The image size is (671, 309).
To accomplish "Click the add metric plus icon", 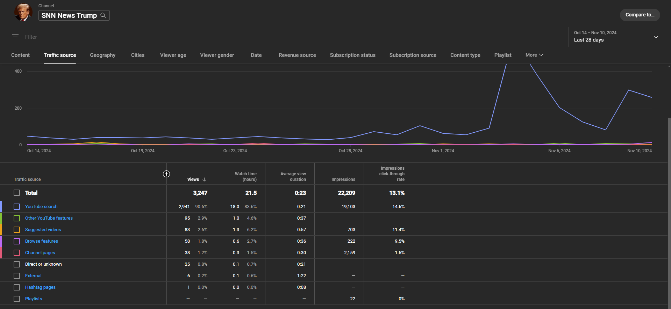I will 166,174.
